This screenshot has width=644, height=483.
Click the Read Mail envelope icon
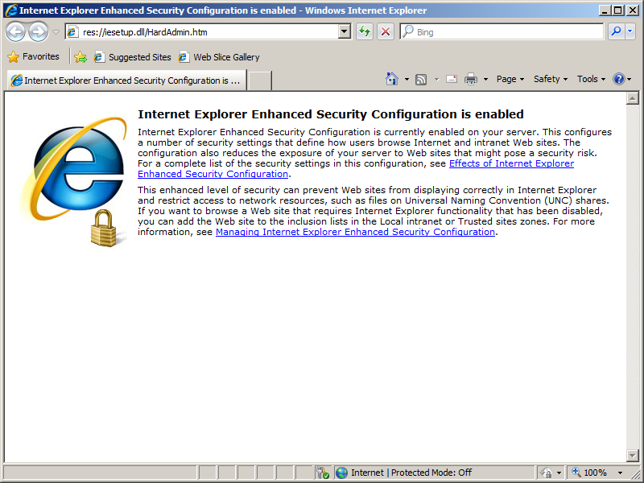[452, 79]
